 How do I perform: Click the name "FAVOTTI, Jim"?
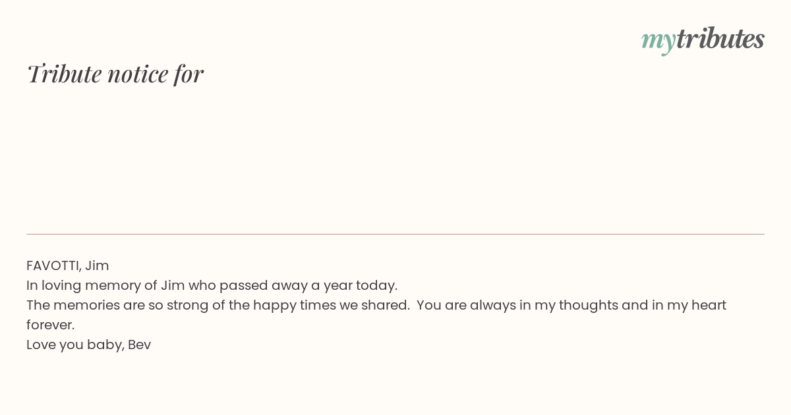pyautogui.click(x=68, y=265)
